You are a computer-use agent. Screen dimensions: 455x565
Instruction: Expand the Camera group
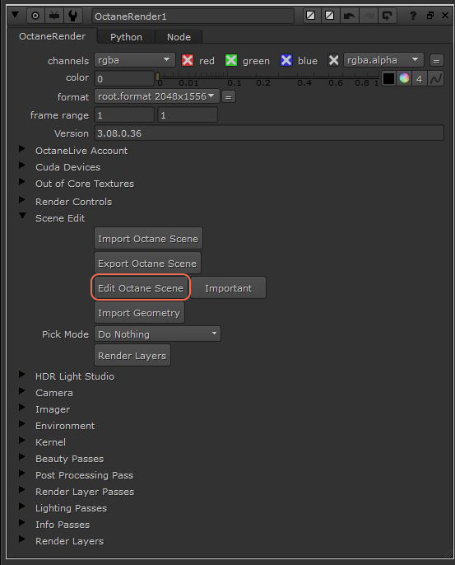coord(22,391)
